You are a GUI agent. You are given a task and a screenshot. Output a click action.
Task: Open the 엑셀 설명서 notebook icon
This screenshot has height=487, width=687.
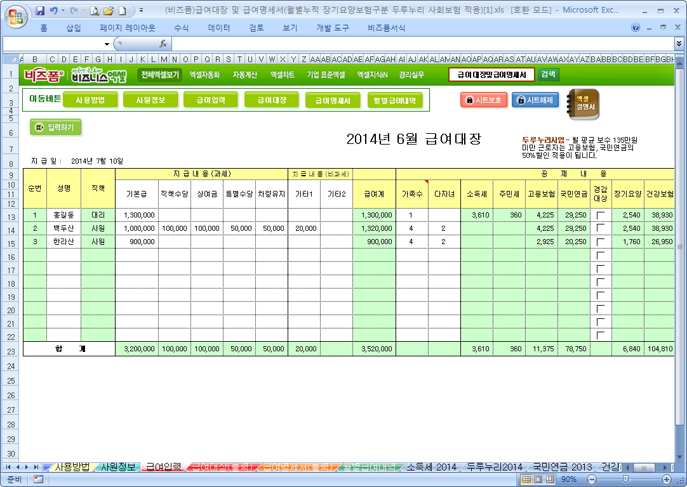point(584,104)
